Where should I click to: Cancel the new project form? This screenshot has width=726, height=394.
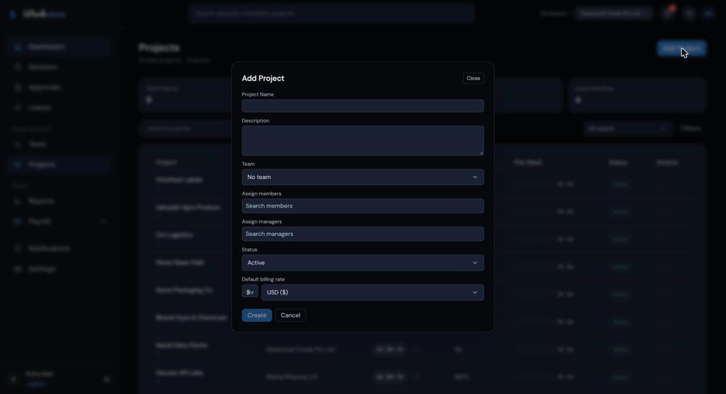pyautogui.click(x=290, y=315)
